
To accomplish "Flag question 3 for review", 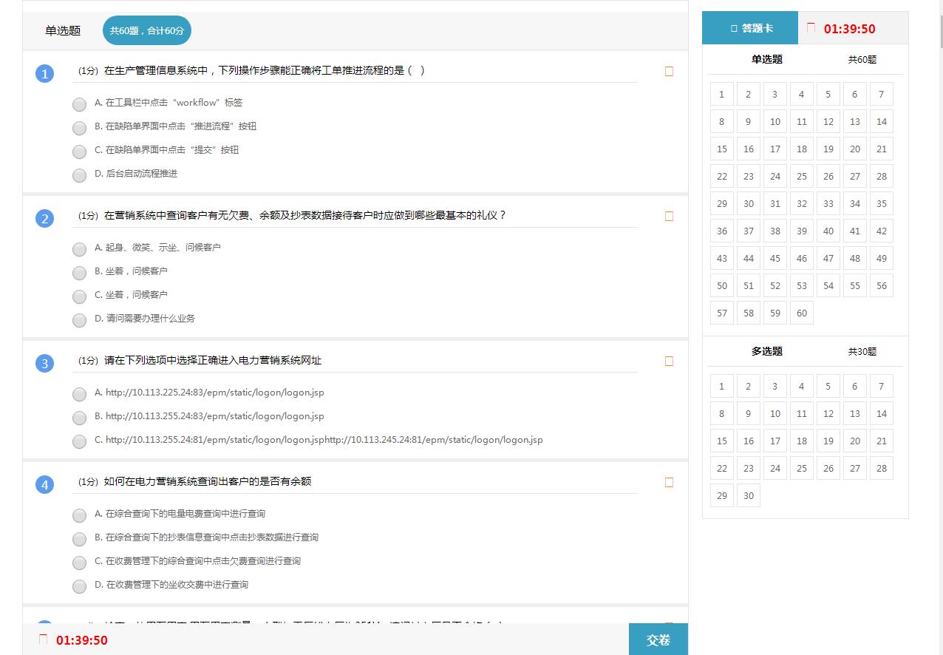I will click(x=669, y=361).
